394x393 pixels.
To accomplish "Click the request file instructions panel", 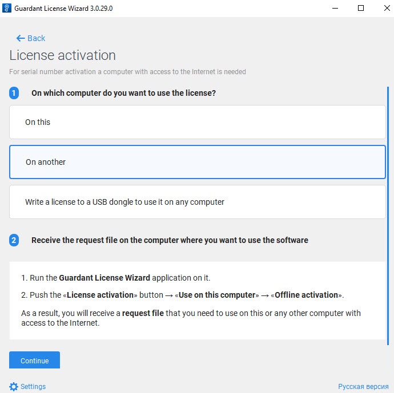I will 198,300.
